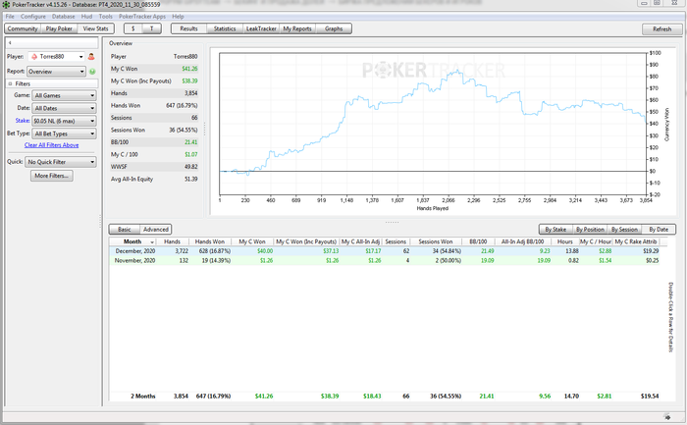Open the Tools menu
The image size is (687, 425).
coord(106,17)
